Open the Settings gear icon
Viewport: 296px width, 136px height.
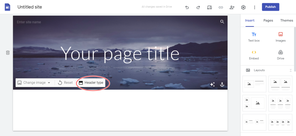243,7
